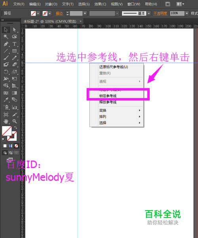198x238 pixels.
Task: Open fill color dropdown in control bar
Action: [38, 13]
